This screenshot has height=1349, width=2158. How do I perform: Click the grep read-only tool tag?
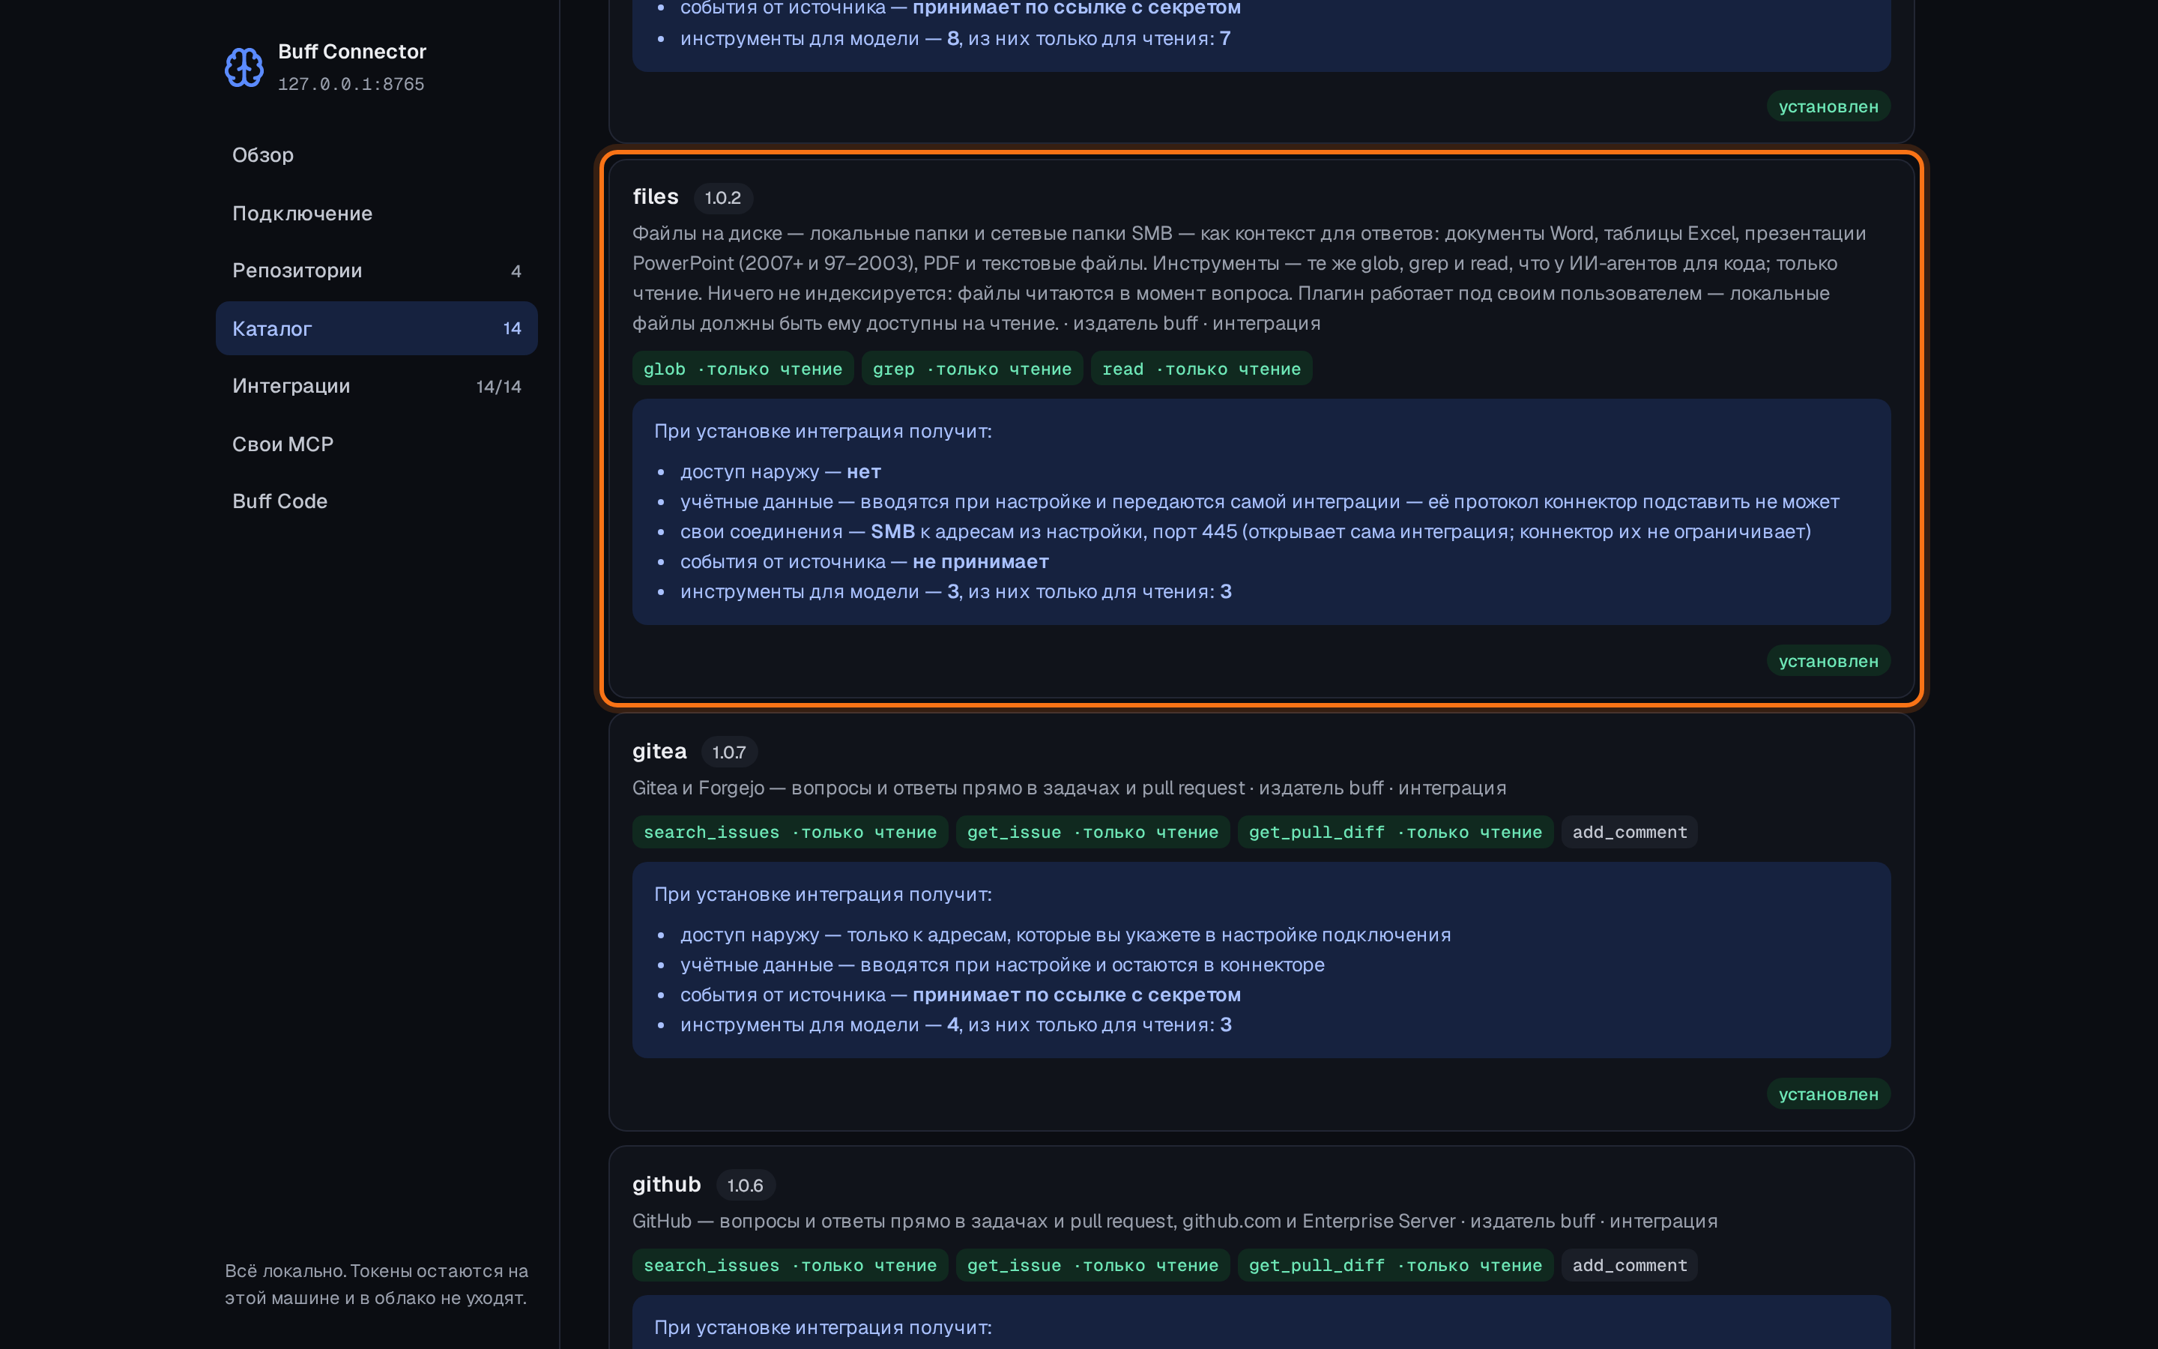click(x=972, y=369)
